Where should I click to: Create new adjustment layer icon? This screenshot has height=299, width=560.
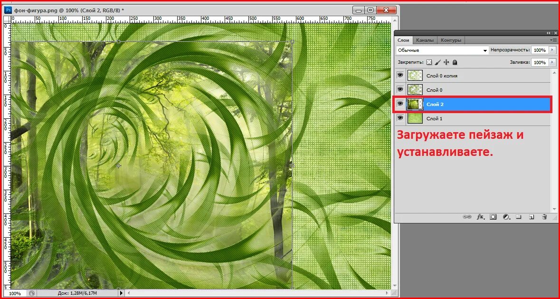506,217
